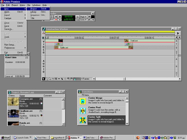Image resolution: width=187 pixels, height=140 pixels.
Task: Switch to lab7.doc taskbar button
Action: (x=91, y=138)
